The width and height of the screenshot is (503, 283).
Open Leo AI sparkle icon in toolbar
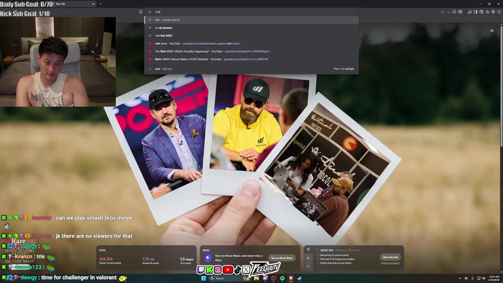487,12
